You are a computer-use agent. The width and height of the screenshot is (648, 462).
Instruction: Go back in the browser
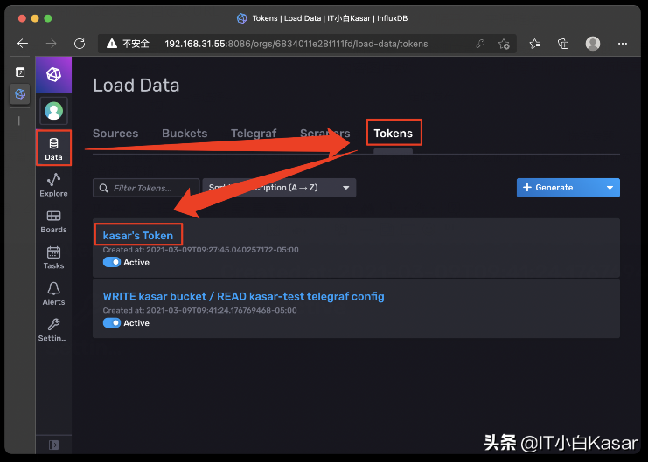[23, 44]
